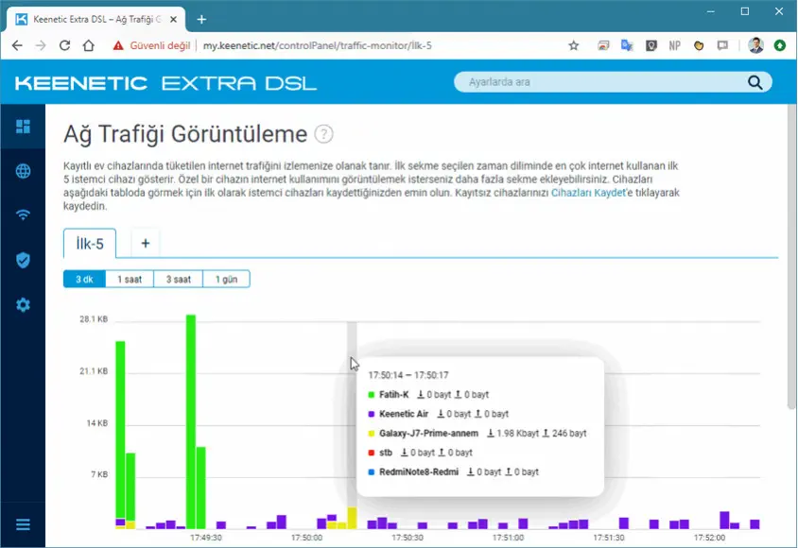This screenshot has width=798, height=548.
Task: Select the 3 saat time range
Action: pos(179,279)
